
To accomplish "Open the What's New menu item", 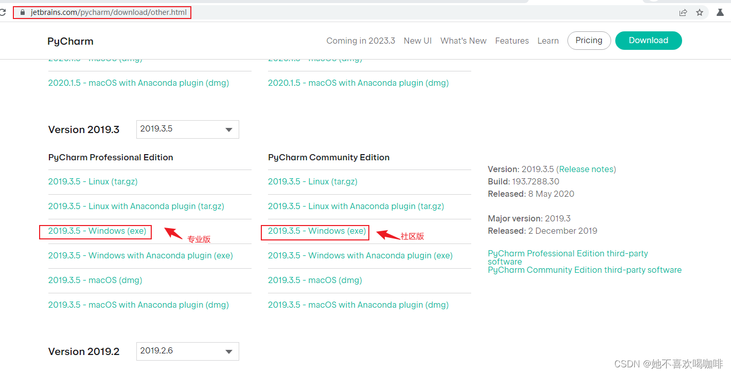I will (x=463, y=41).
